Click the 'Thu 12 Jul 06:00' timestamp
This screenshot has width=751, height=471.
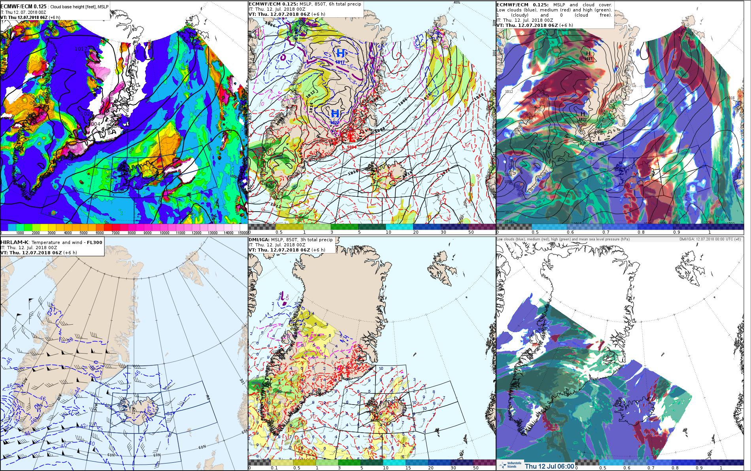[549, 466]
